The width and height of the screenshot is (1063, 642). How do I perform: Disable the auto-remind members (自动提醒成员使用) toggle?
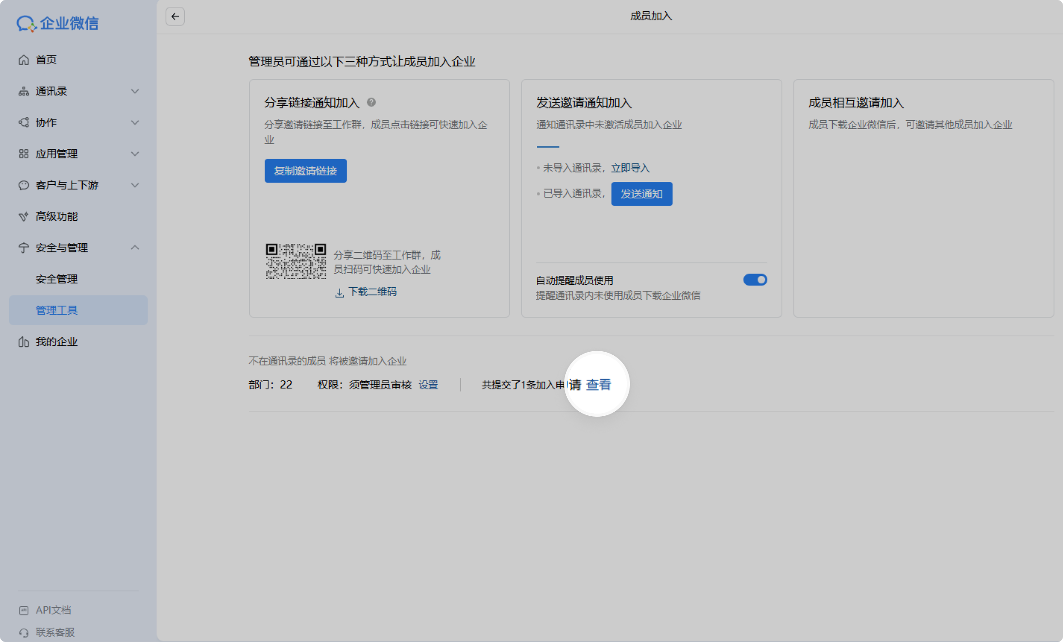click(755, 280)
